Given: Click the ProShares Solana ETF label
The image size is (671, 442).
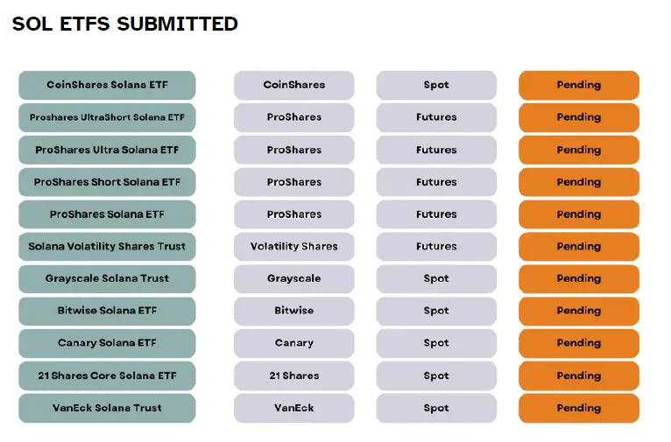Looking at the screenshot, I should [107, 214].
